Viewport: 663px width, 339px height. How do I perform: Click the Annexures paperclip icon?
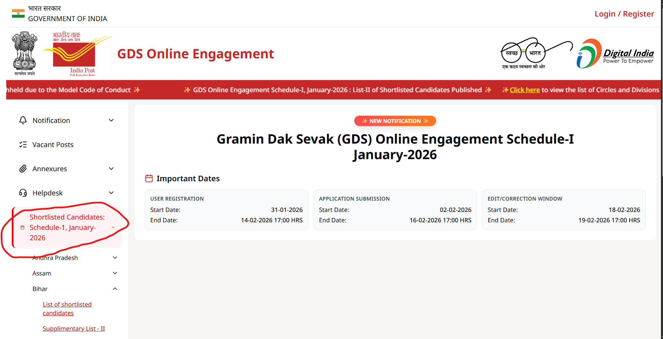tap(23, 169)
